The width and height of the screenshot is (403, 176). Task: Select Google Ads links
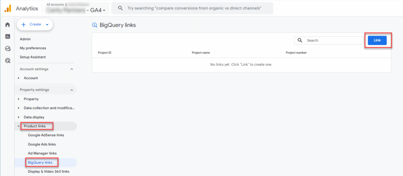(42, 144)
